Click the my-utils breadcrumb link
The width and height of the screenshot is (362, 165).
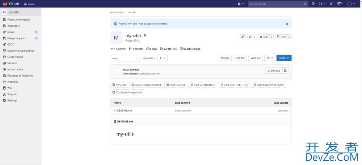point(132,12)
